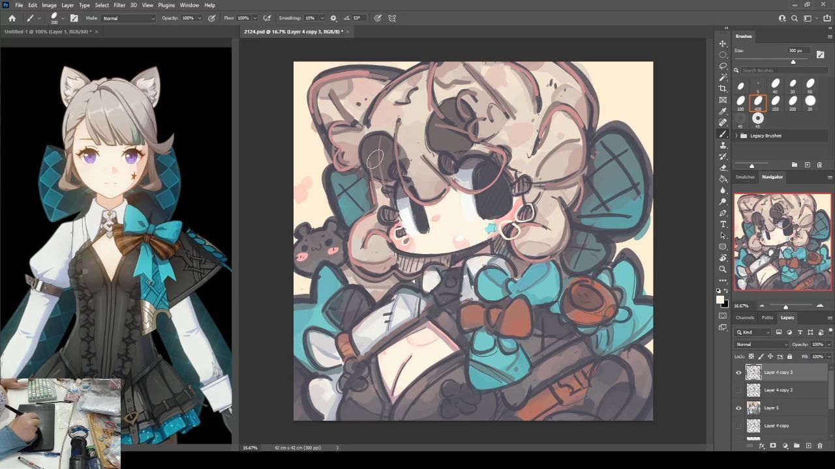Open the layer fx styles menu
Screen dimensions: 835x469
pos(761,446)
